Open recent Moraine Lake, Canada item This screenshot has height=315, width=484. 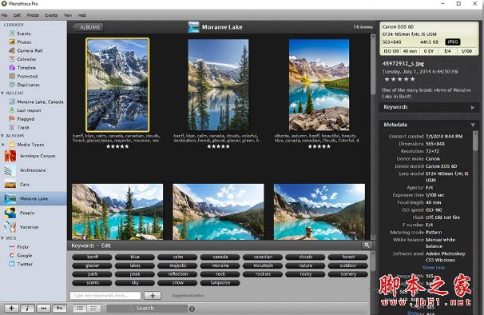(x=40, y=102)
